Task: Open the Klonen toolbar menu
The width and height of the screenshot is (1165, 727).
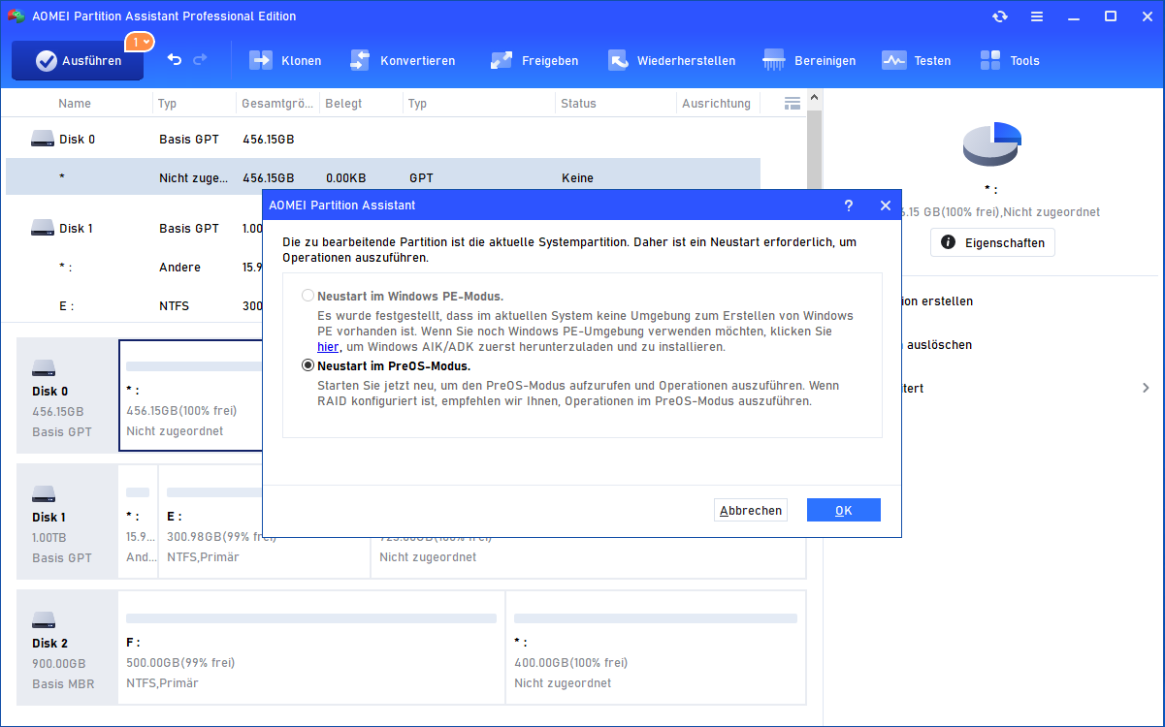Action: click(x=285, y=60)
